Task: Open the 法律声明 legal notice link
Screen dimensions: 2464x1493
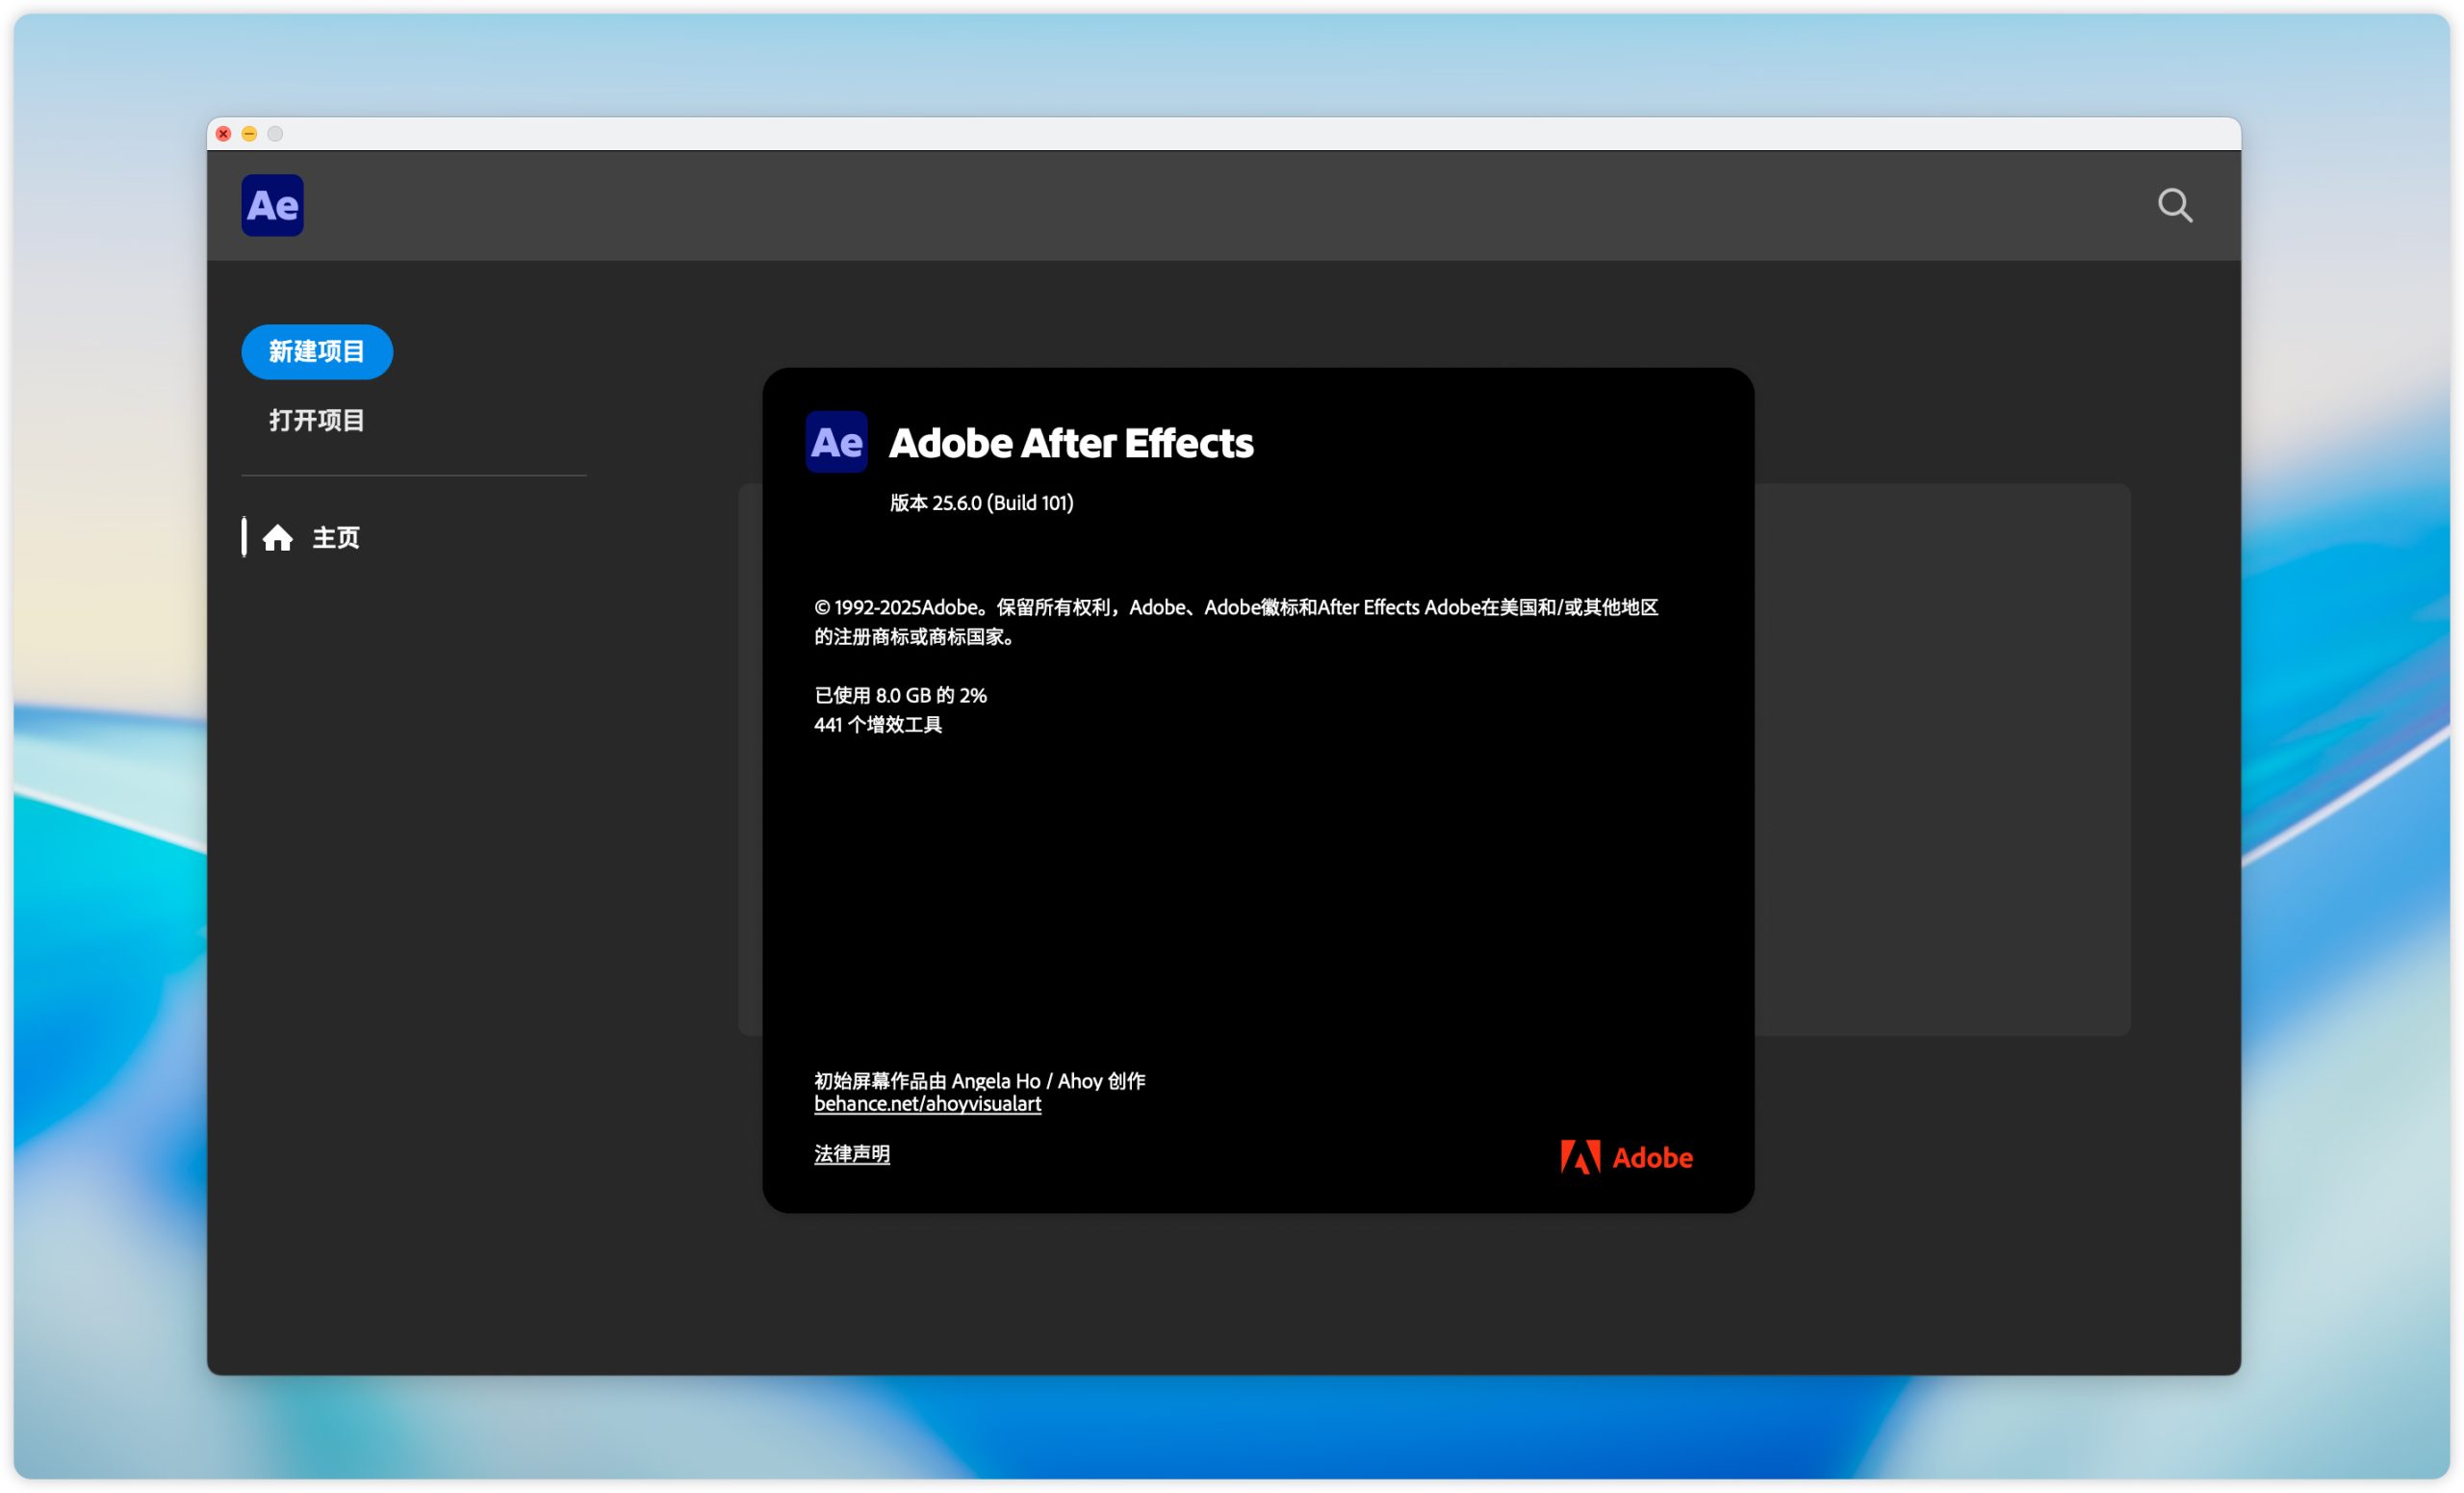Action: click(851, 1154)
